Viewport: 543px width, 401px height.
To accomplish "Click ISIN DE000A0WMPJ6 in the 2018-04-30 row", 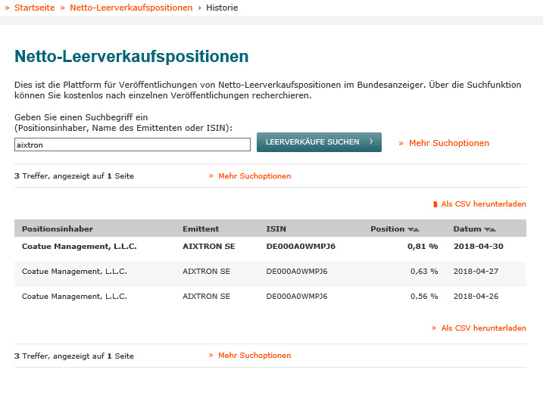I will tap(301, 247).
